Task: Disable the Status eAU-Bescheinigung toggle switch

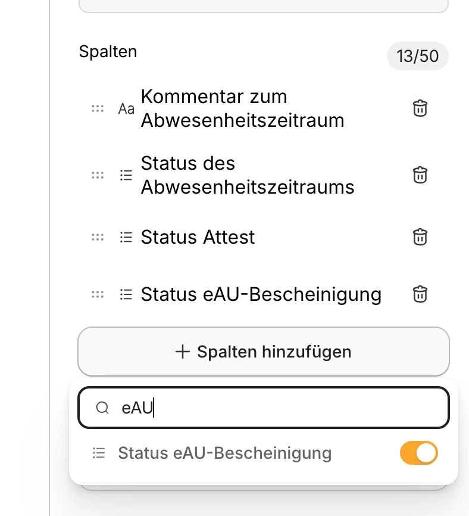Action: 418,453
